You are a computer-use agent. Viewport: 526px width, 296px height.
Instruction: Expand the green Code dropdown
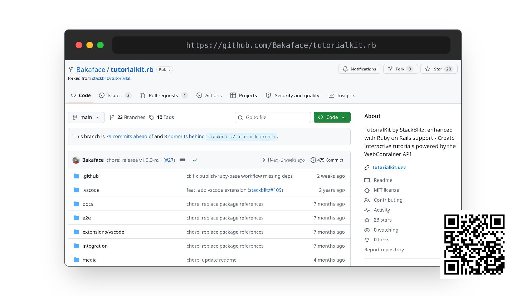(332, 117)
